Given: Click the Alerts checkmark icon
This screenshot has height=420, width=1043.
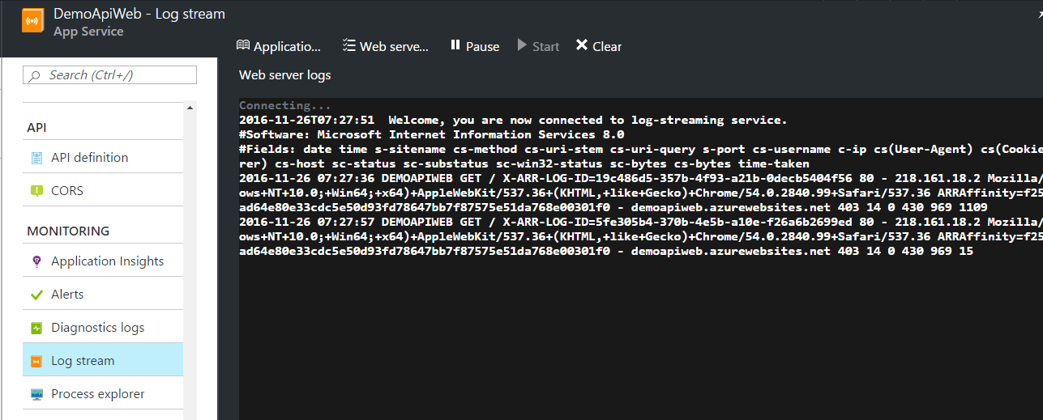Looking at the screenshot, I should coord(36,295).
